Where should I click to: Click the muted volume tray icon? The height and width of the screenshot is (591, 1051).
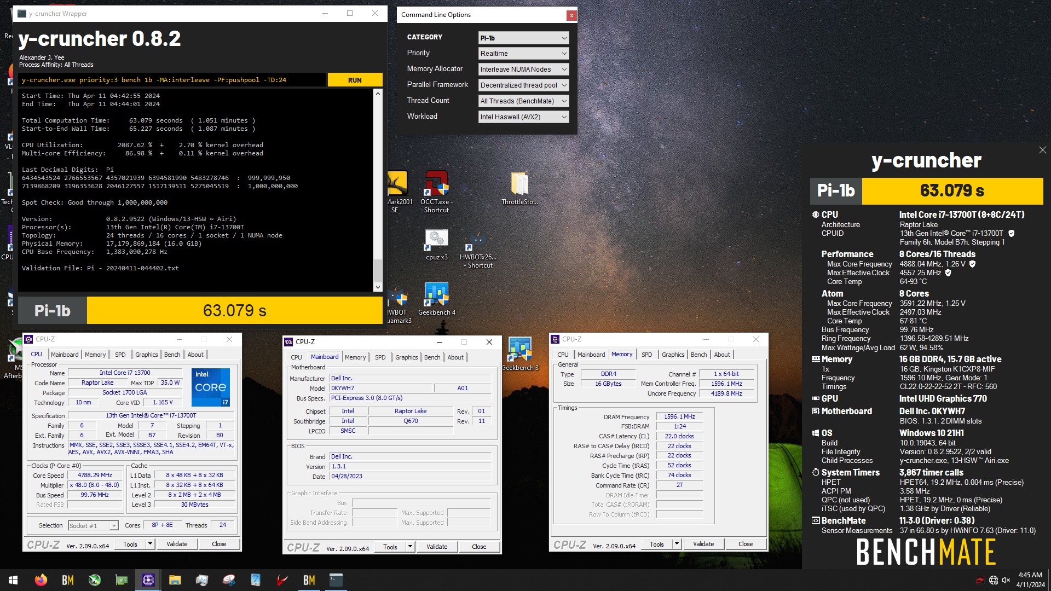tap(1006, 580)
